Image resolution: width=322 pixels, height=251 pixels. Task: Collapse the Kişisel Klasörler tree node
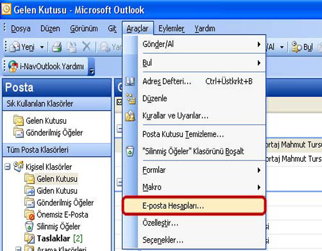click(7, 167)
